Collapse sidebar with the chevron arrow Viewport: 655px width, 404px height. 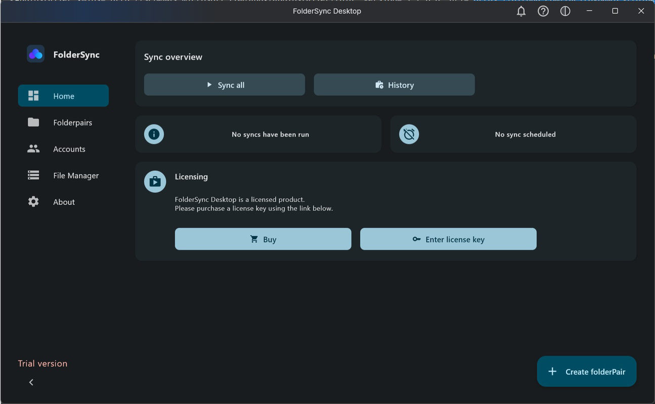pyautogui.click(x=31, y=382)
